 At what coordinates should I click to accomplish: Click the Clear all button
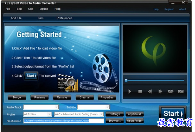coord(85,97)
